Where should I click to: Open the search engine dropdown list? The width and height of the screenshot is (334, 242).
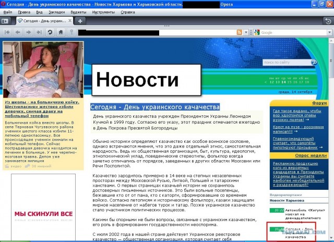coord(329,32)
